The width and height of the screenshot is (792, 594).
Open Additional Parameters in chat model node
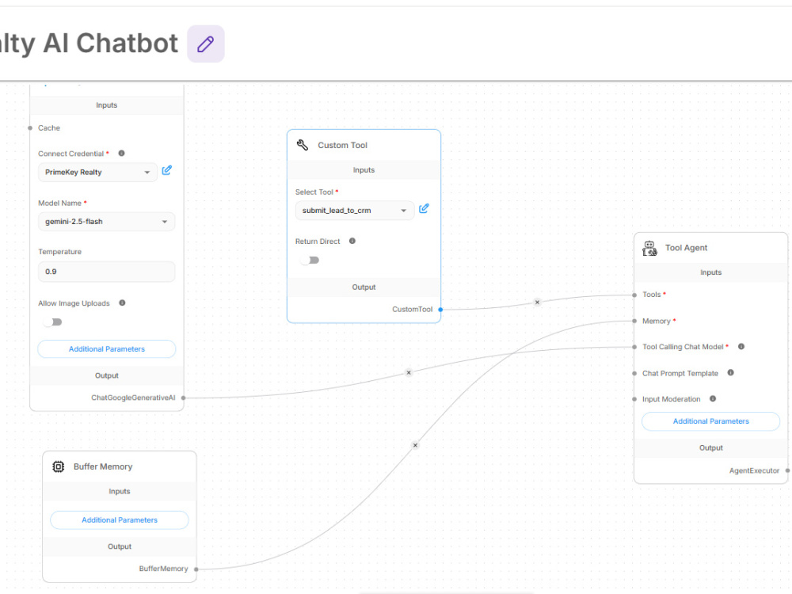107,349
